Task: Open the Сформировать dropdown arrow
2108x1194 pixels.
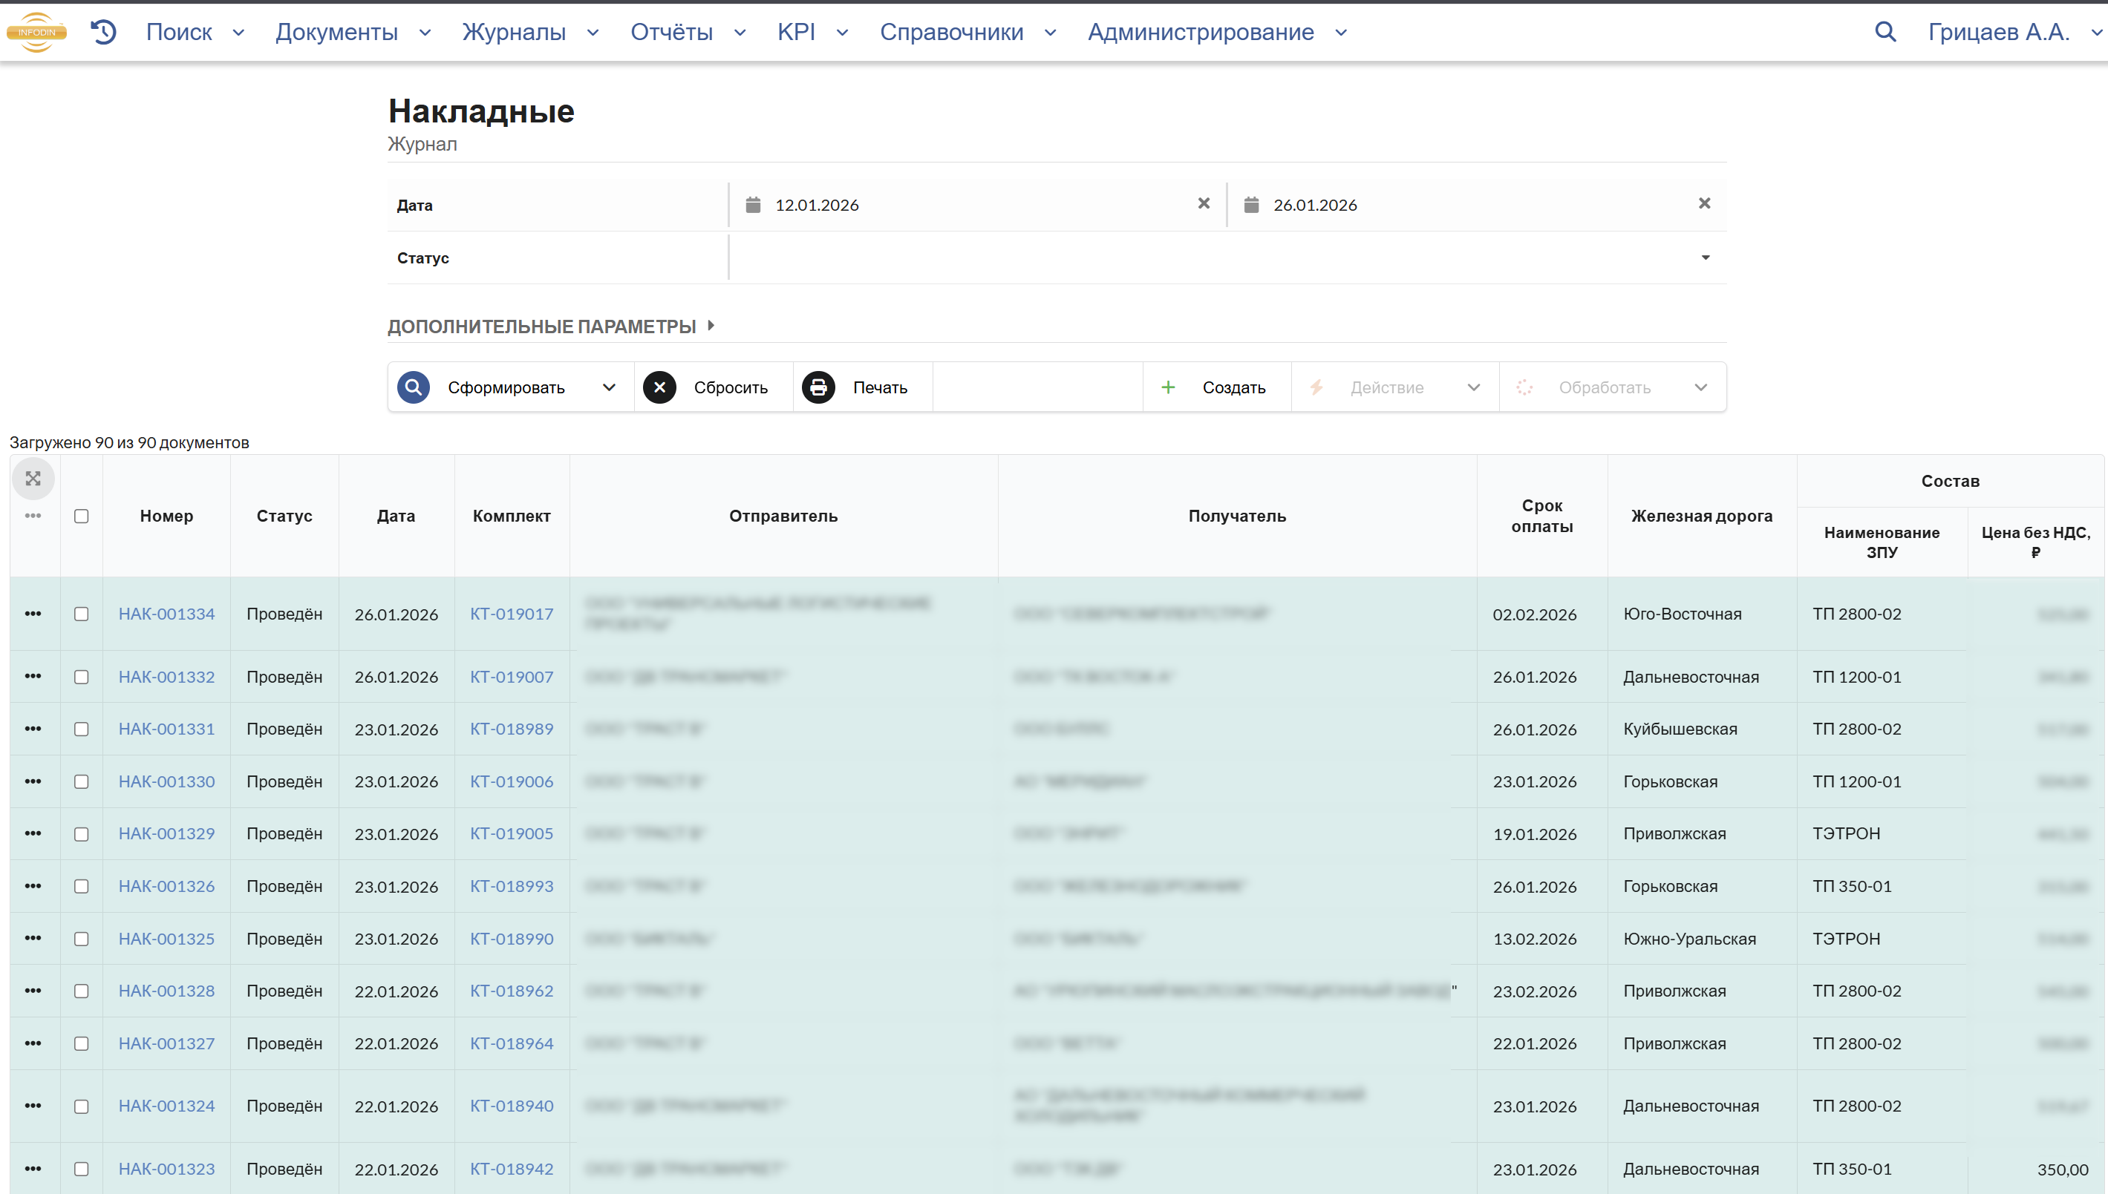Action: 609,387
